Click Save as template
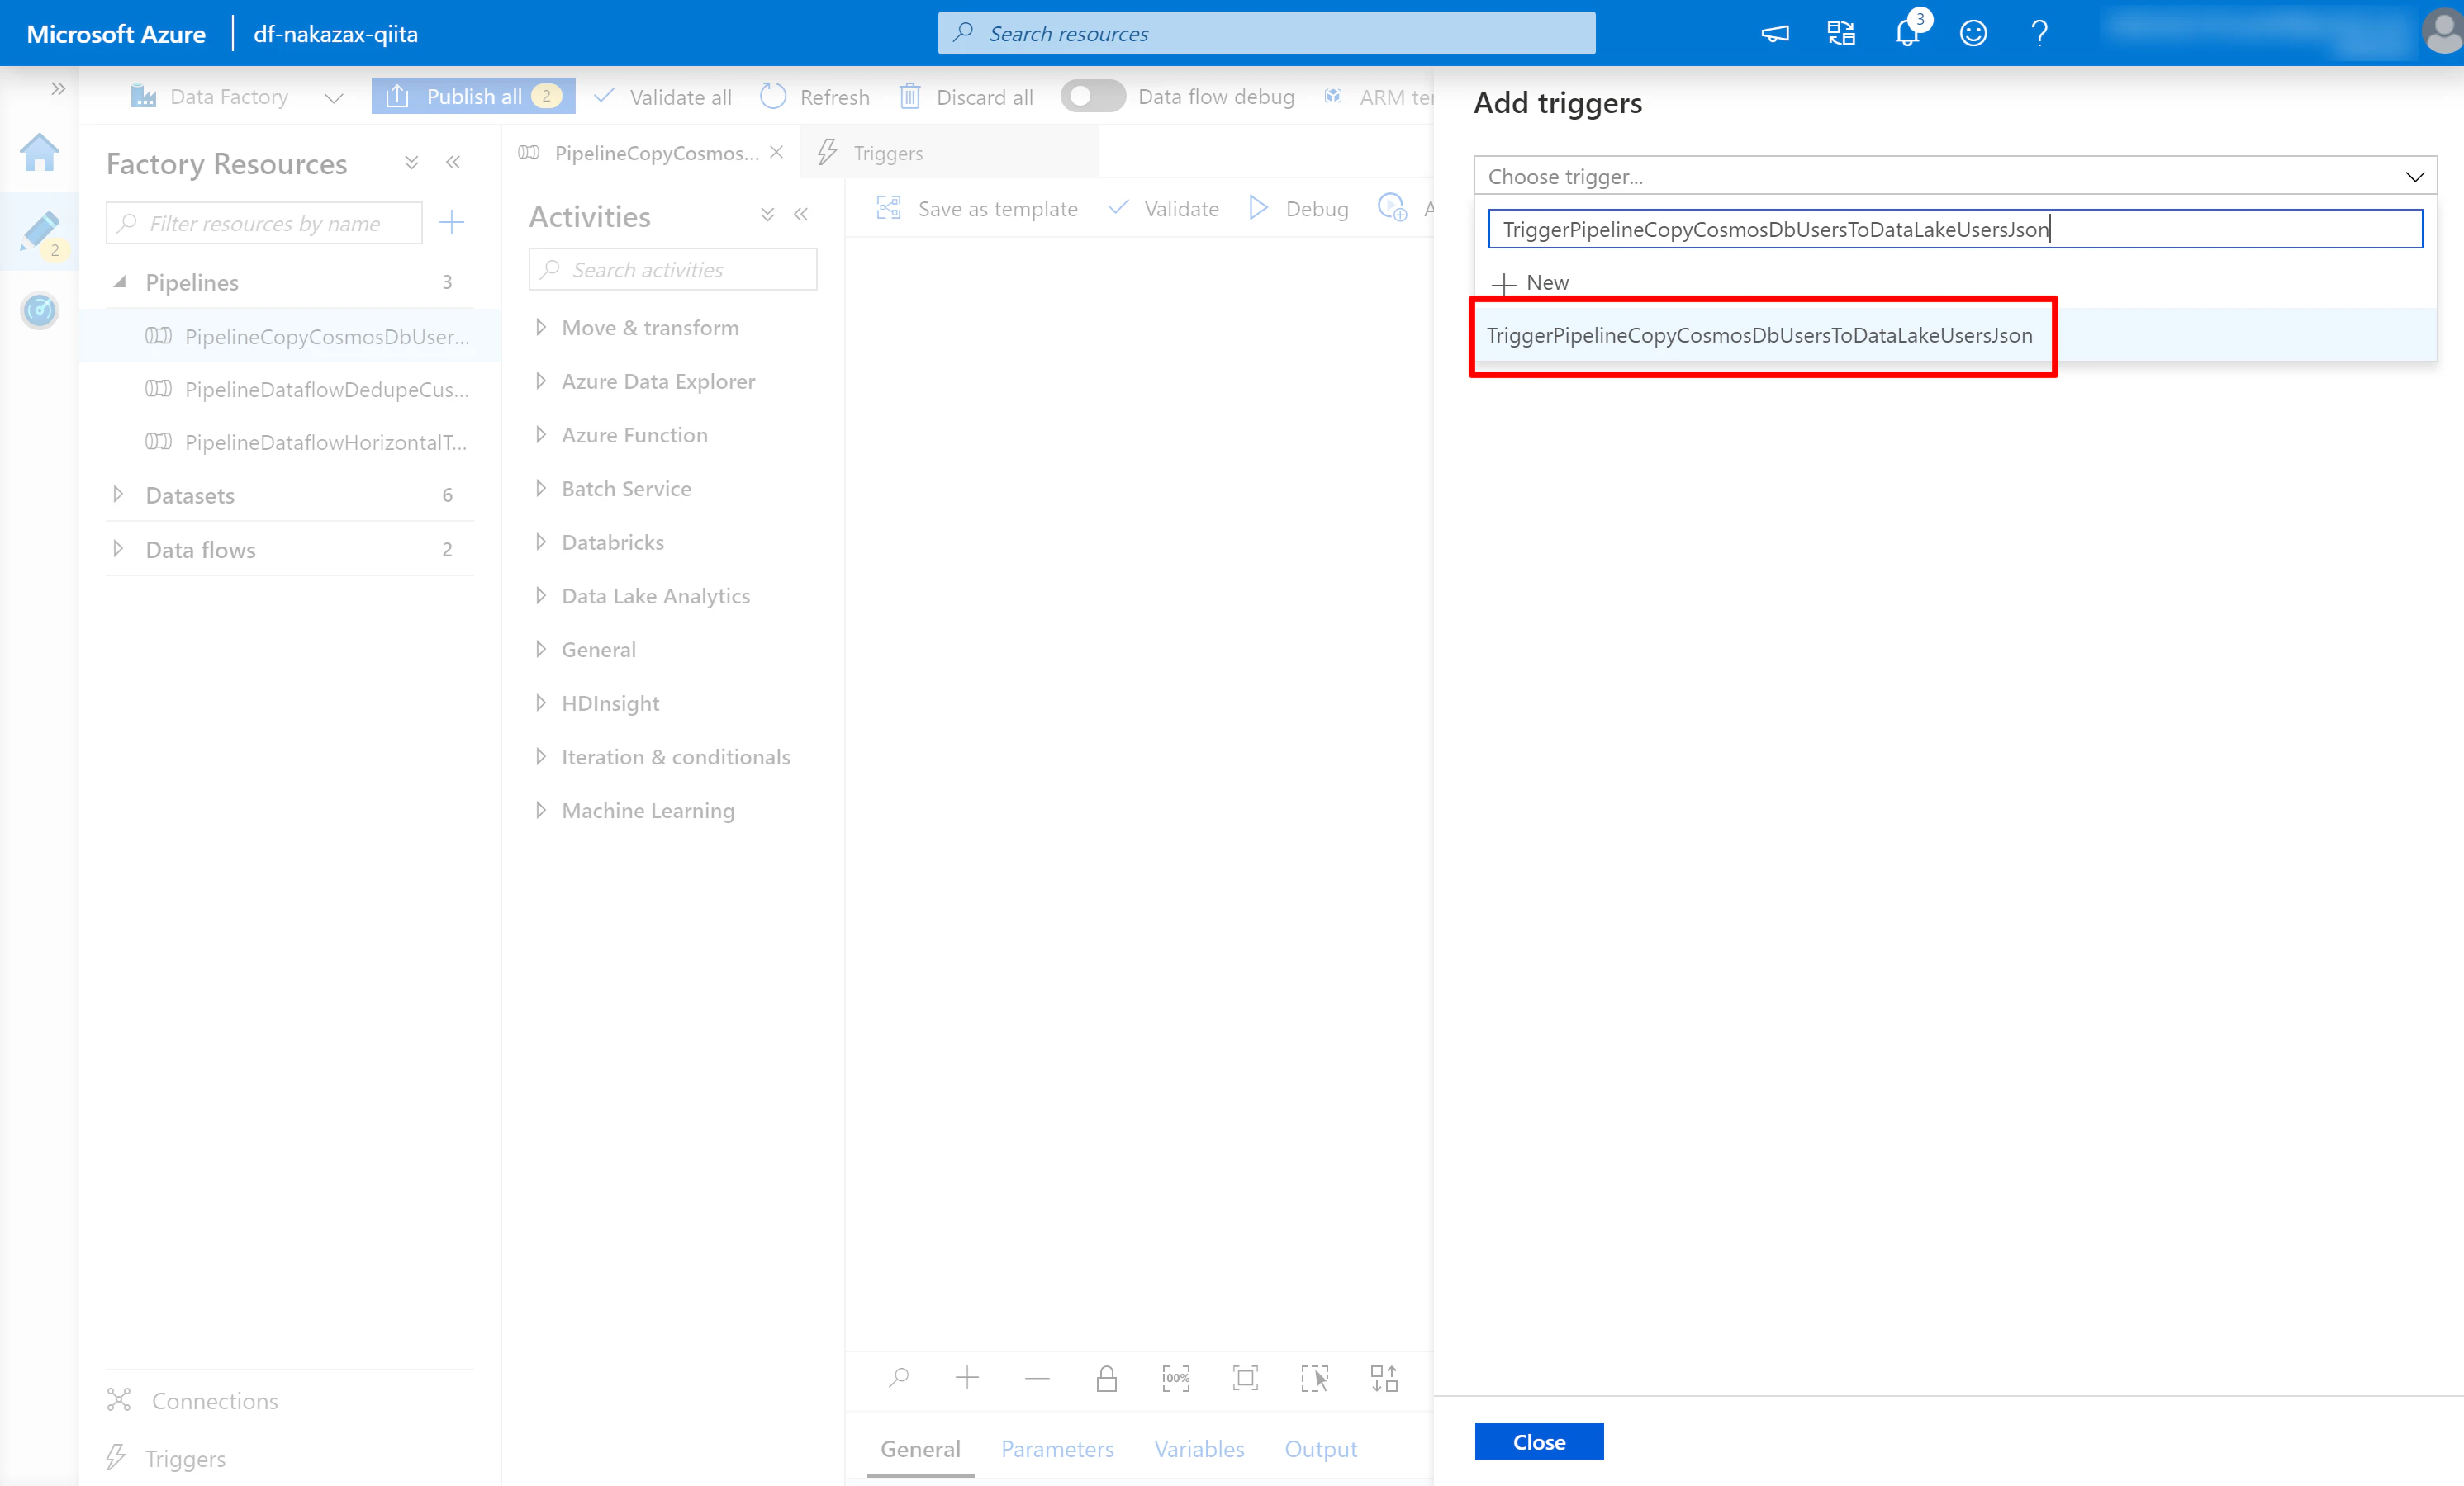This screenshot has height=1486, width=2464. coord(977,209)
